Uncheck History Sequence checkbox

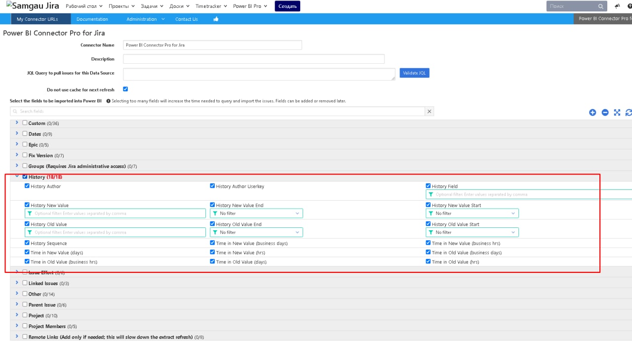coord(27,243)
